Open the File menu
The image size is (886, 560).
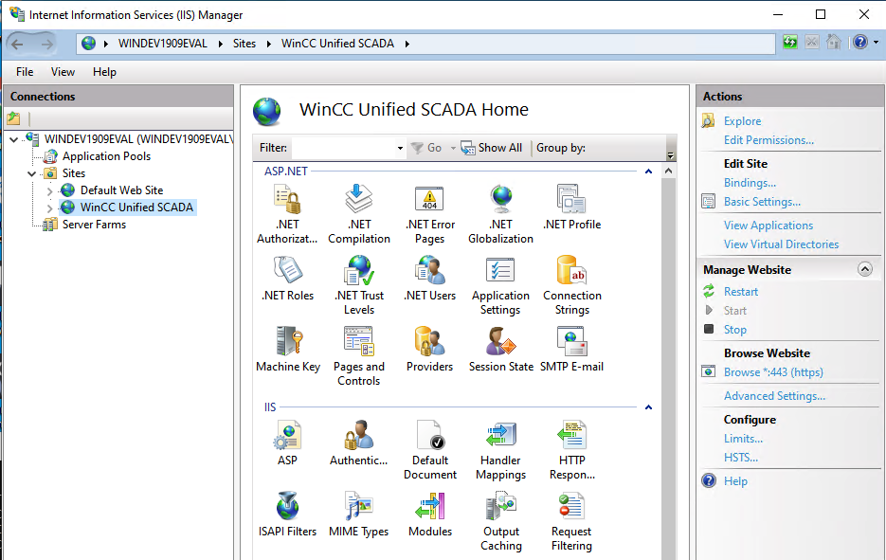25,72
